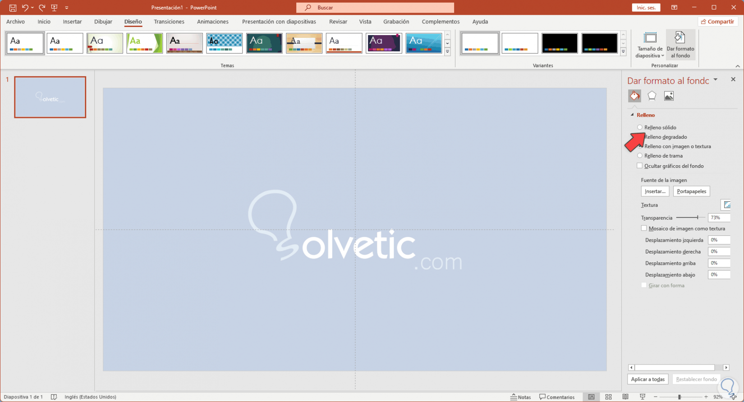The height and width of the screenshot is (402, 744).
Task: Save the presentation with the floppy disk icon
Action: (13, 8)
